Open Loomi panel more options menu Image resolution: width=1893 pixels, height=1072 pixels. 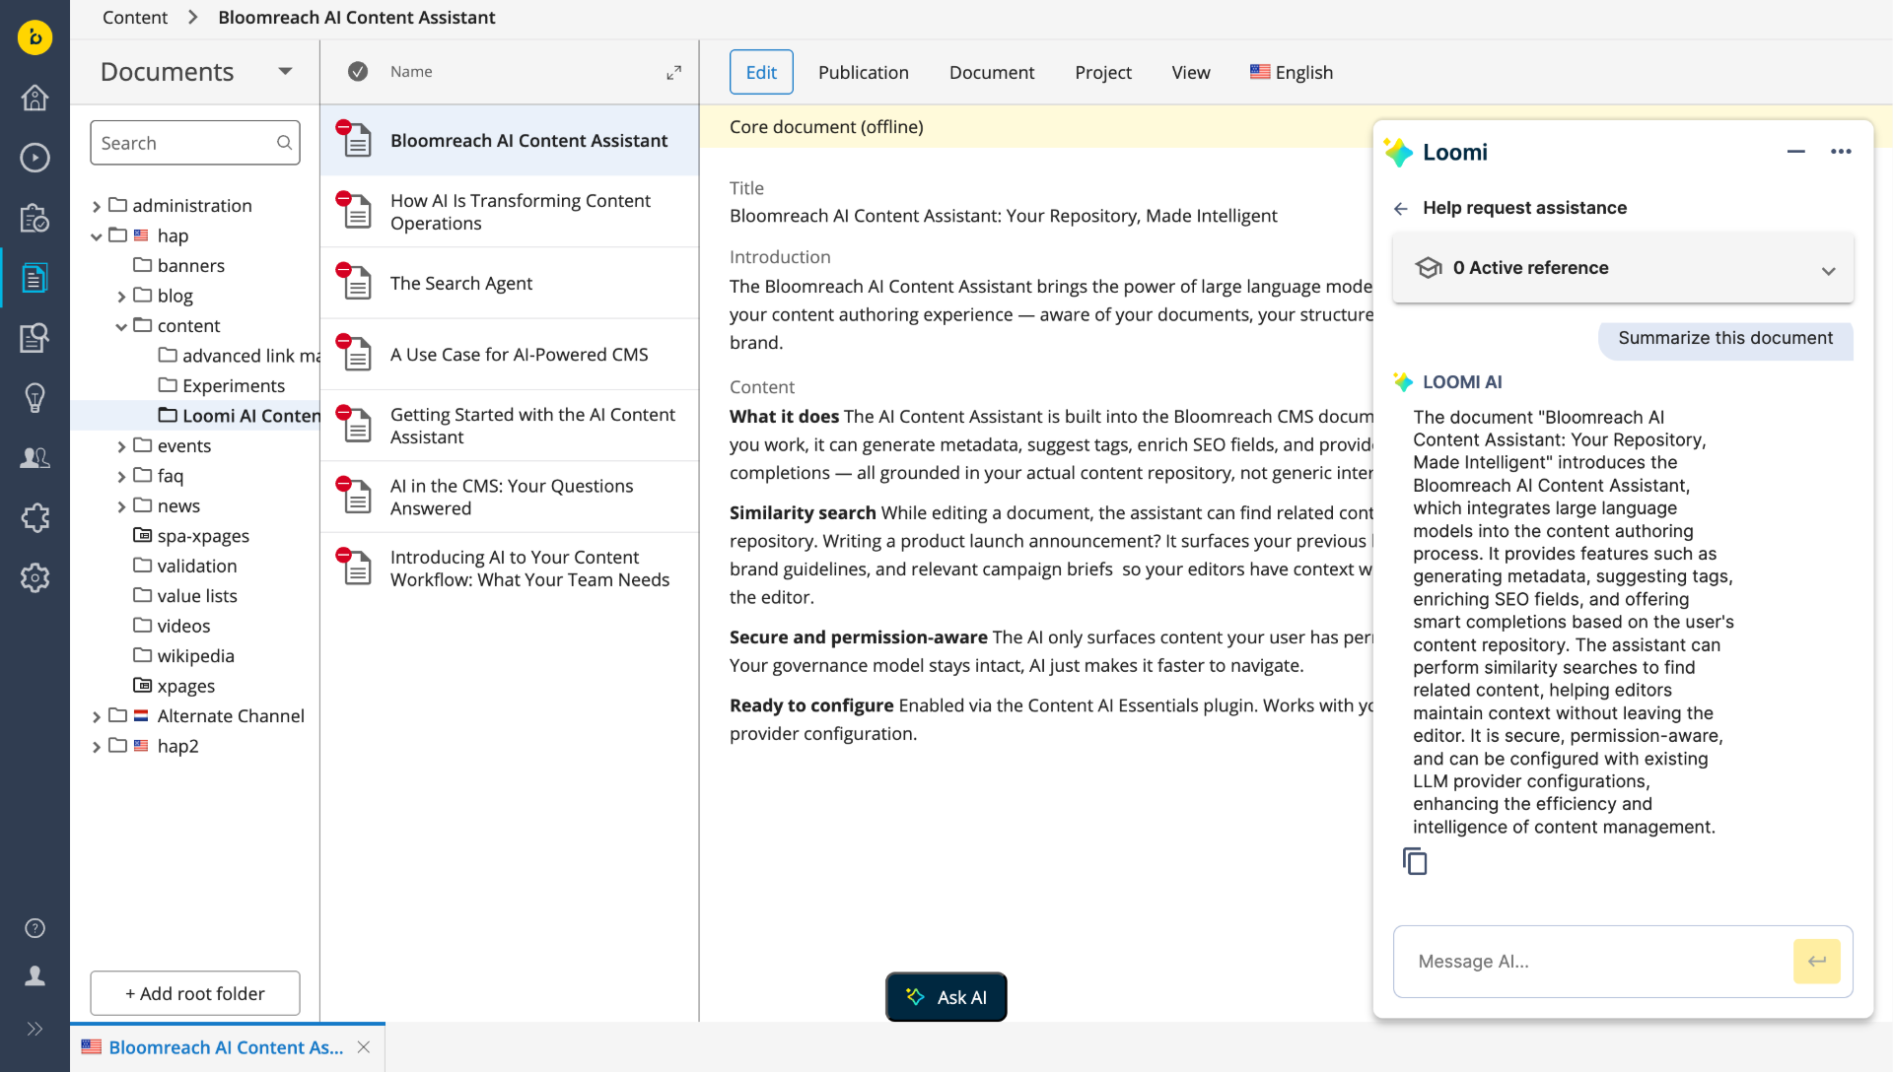point(1841,152)
